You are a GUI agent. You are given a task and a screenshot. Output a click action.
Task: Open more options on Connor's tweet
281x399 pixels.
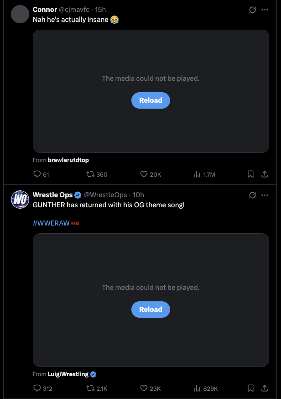point(265,10)
